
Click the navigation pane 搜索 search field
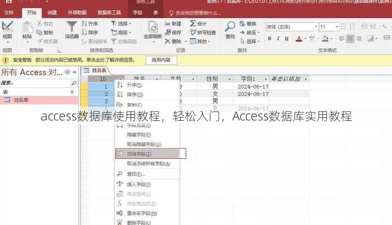coord(35,83)
